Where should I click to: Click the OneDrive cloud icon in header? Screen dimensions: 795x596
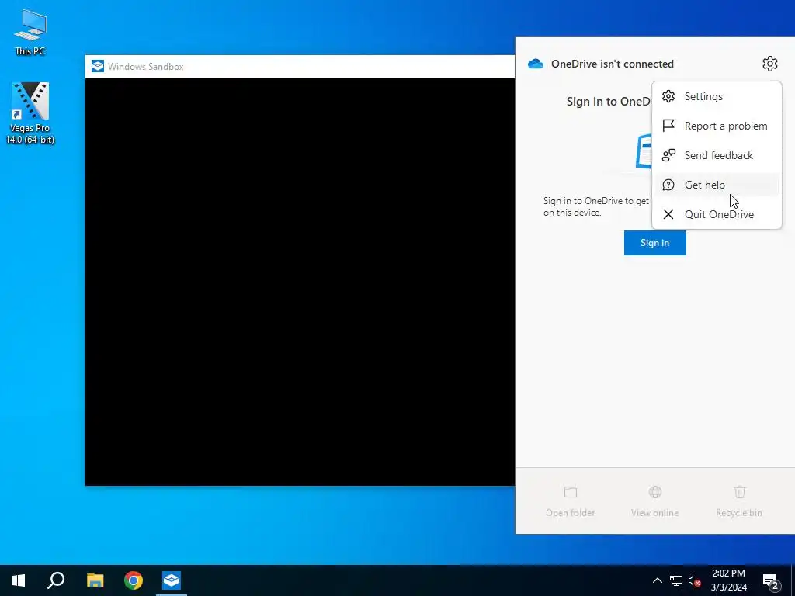(536, 64)
